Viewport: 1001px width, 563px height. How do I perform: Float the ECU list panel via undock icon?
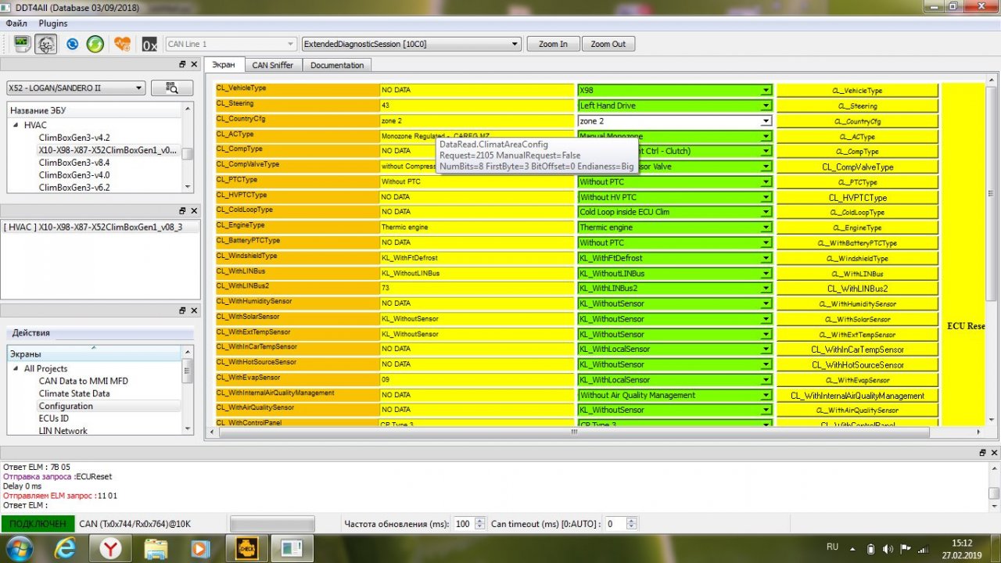tap(183, 65)
